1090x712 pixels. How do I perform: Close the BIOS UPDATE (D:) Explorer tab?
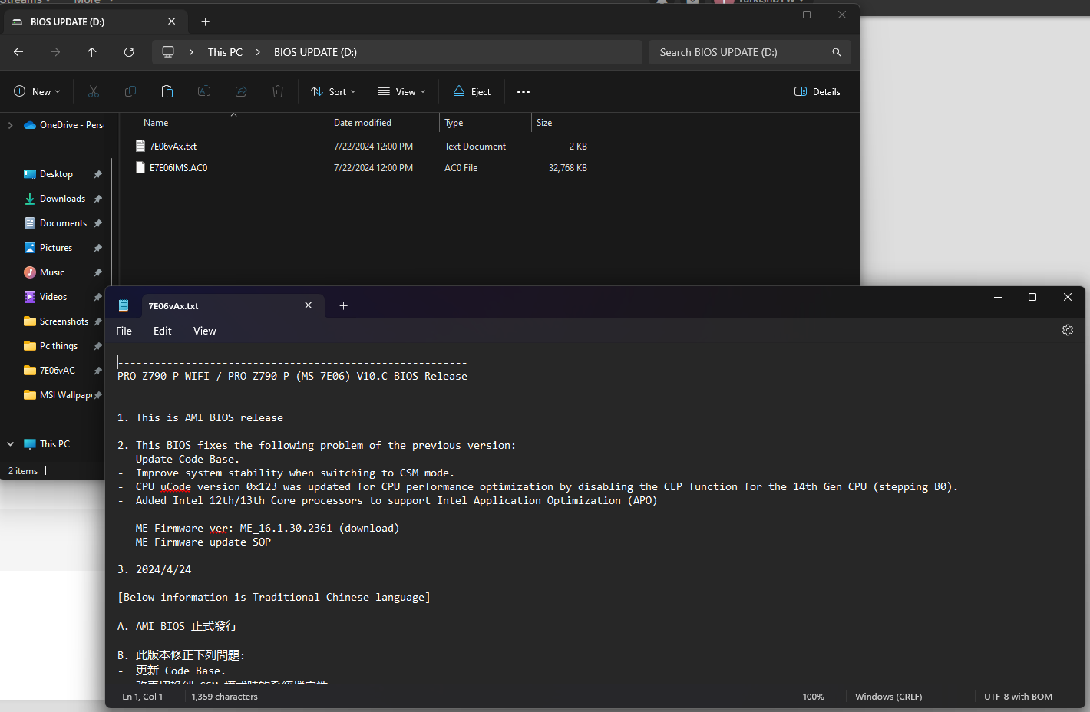click(171, 21)
